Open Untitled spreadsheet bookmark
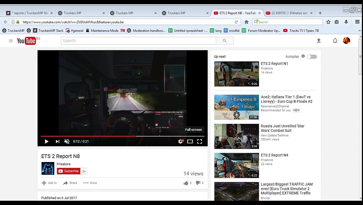Viewport: 363px width, 205px height. 188,30
